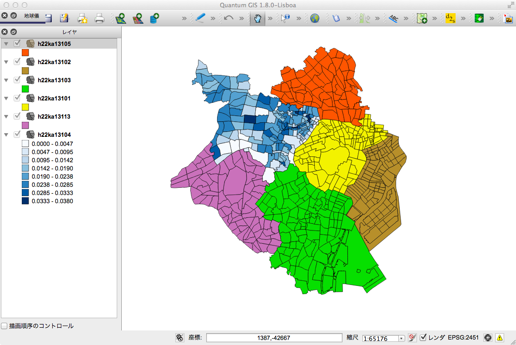Enable the 描画順序のコントロール checkbox
The width and height of the screenshot is (516, 345).
pos(5,326)
